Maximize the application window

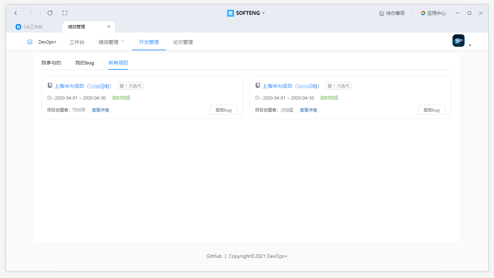[x=469, y=13]
